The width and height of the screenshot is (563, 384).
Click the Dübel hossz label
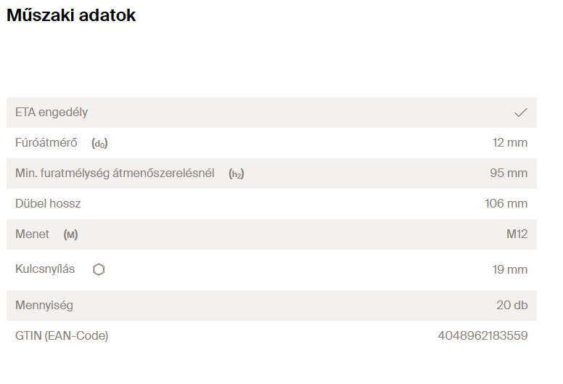click(48, 204)
